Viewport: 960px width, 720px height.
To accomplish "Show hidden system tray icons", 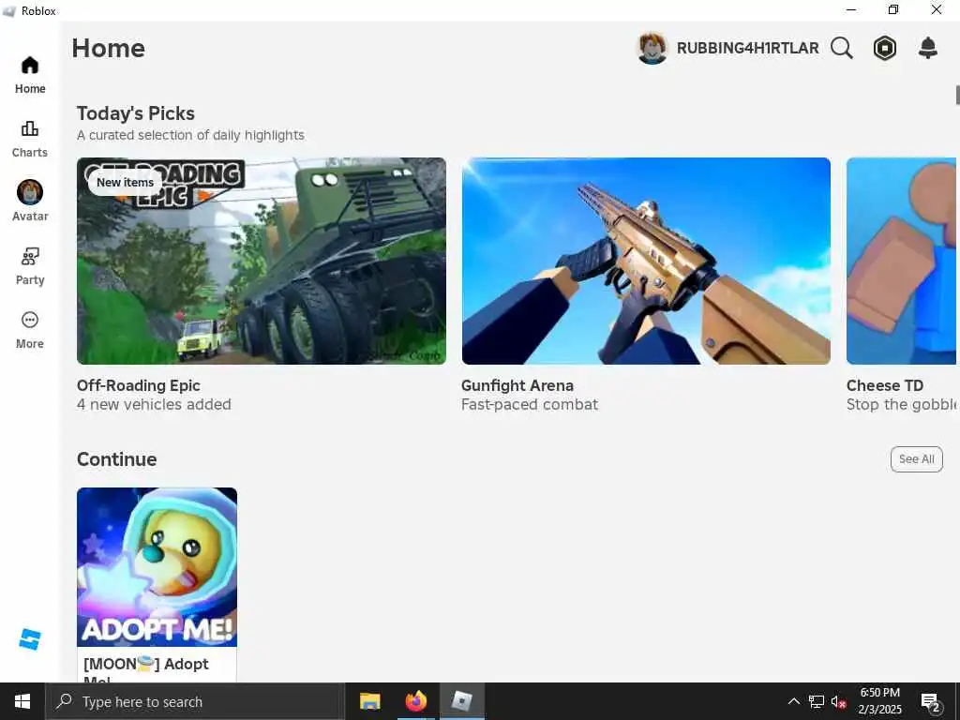I will point(793,701).
